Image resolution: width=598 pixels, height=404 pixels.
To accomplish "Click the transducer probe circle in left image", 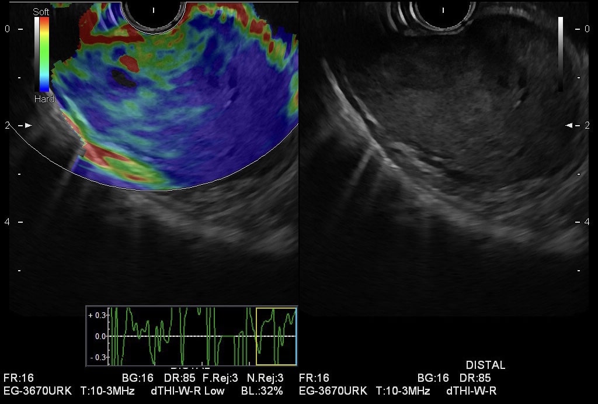I will pos(154,13).
